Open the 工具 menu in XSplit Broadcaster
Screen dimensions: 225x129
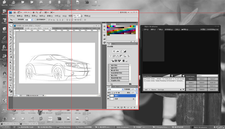(177, 30)
